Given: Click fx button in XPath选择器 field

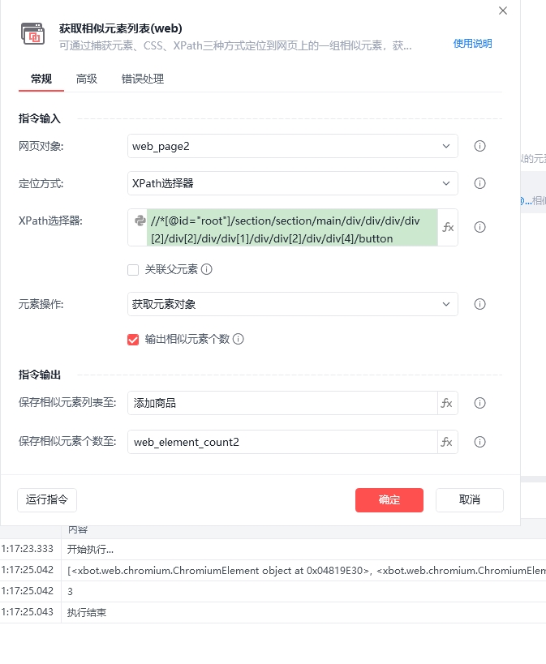Looking at the screenshot, I should (448, 227).
